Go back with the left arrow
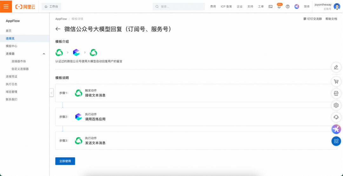Image resolution: width=343 pixels, height=176 pixels. click(58, 29)
